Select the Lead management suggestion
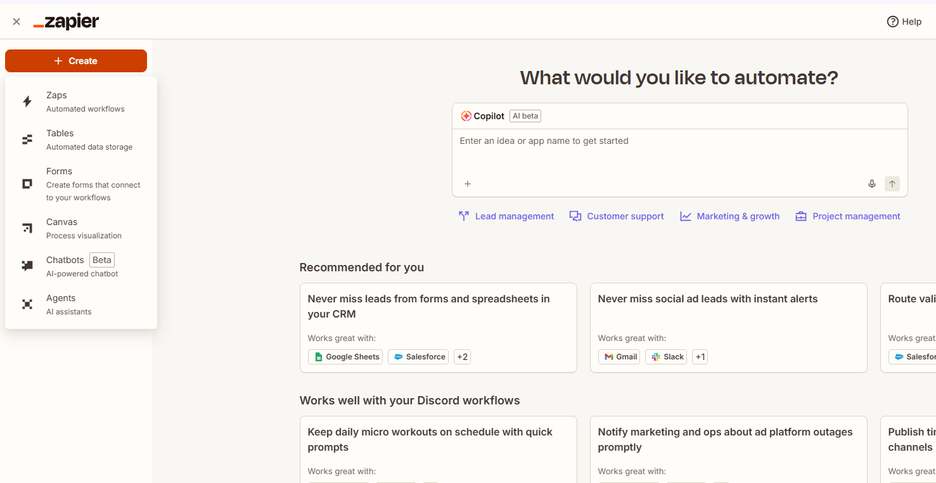 tap(506, 216)
